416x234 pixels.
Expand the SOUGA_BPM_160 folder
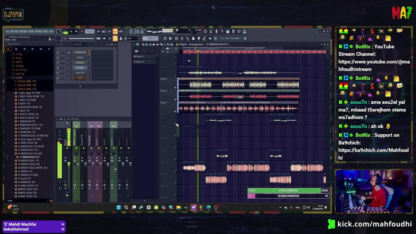click(27, 85)
